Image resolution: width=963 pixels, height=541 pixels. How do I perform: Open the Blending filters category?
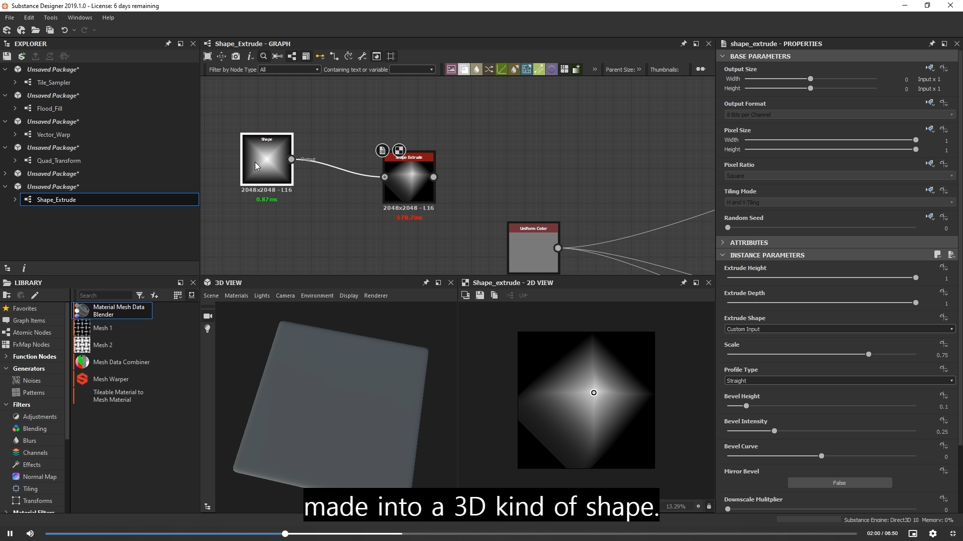click(35, 429)
